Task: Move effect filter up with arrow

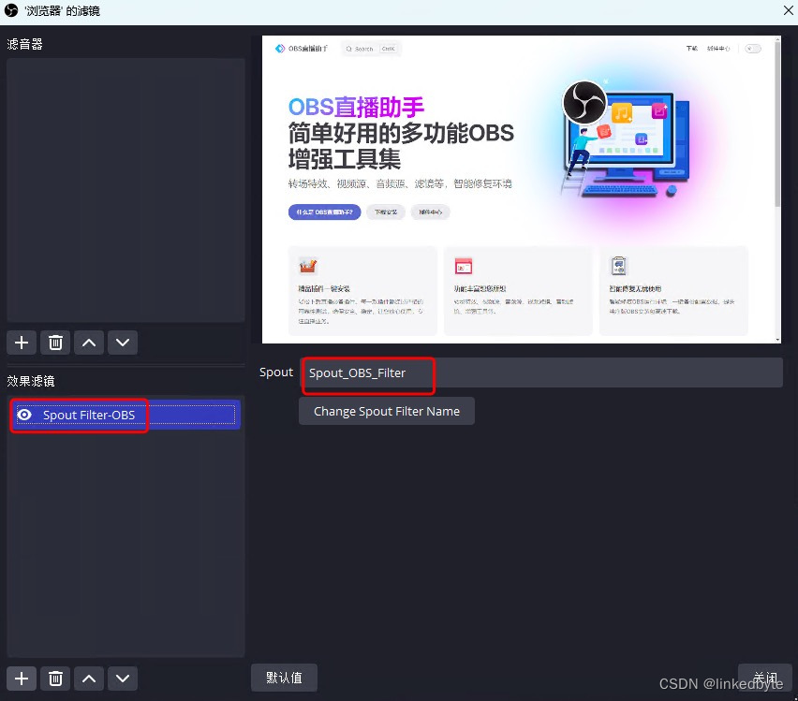Action: [89, 679]
